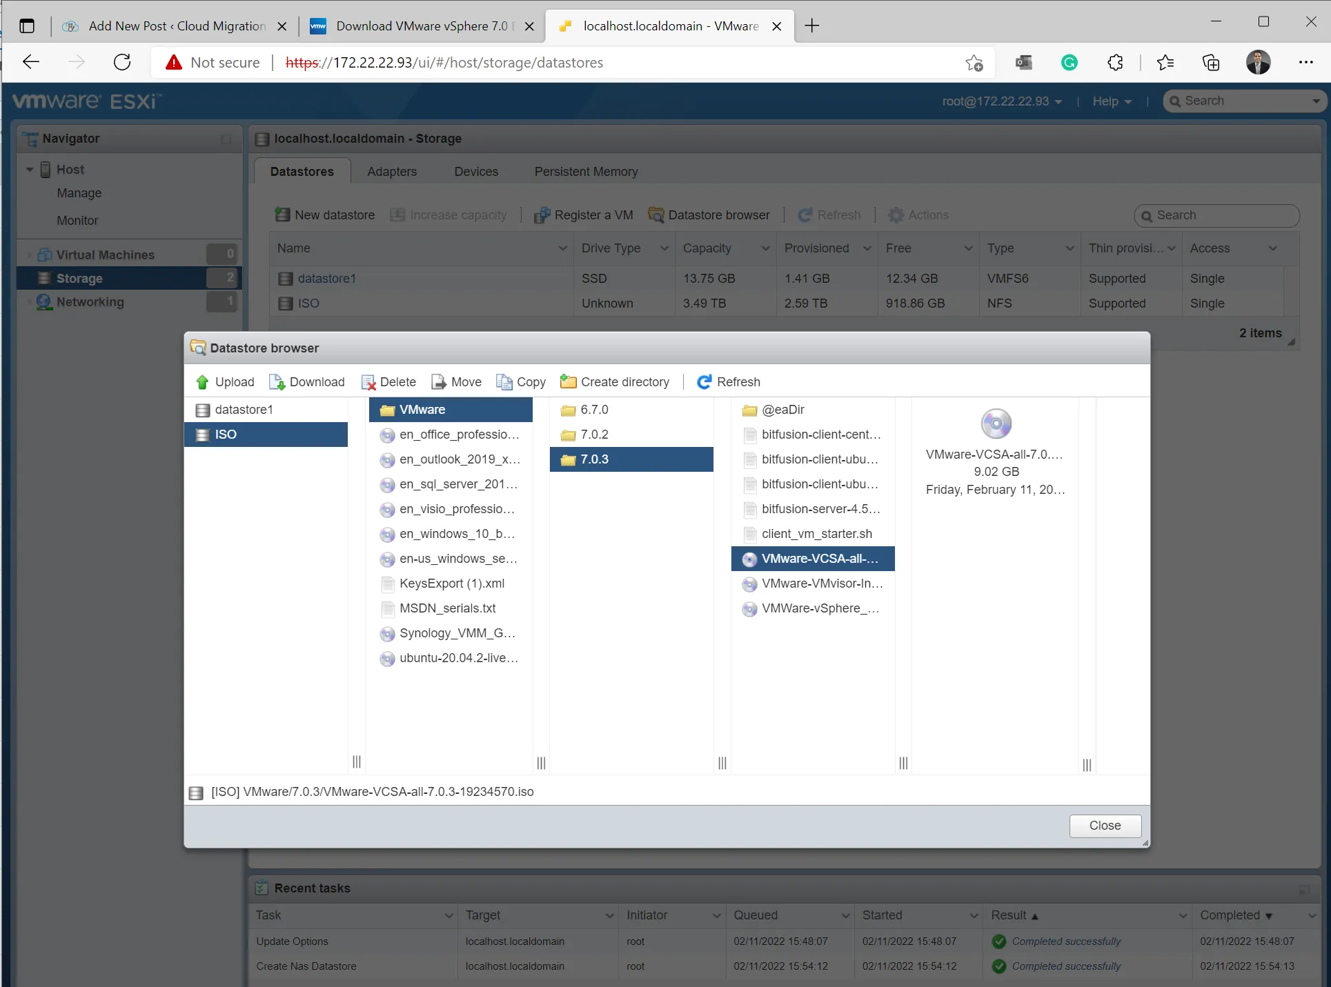The image size is (1331, 987).
Task: Open the browser Extensions puzzle icon
Action: pos(1115,63)
